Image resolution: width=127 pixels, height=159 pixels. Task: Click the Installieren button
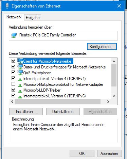[26, 112]
